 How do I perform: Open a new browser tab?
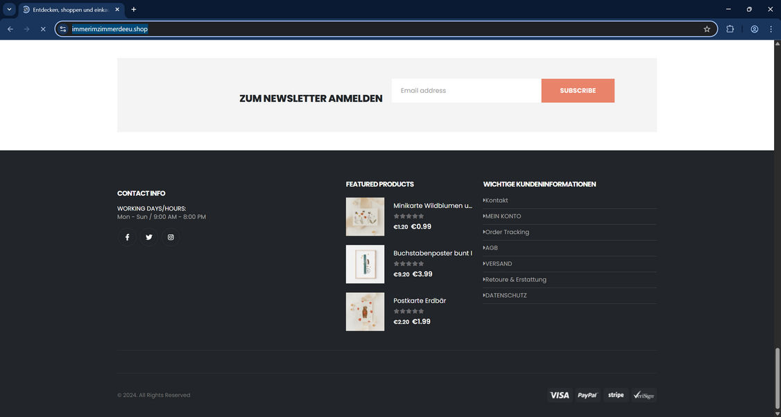(x=133, y=10)
